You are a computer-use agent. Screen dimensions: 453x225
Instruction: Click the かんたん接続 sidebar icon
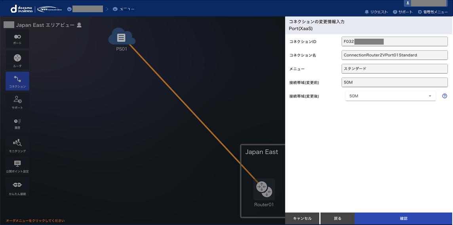(x=17, y=187)
